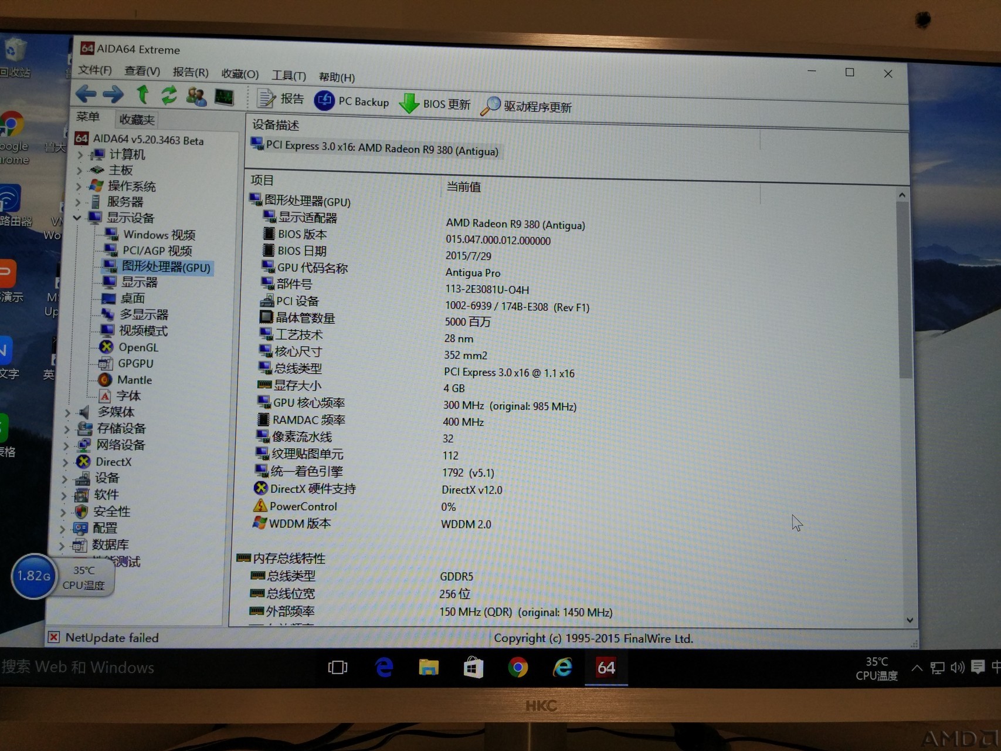Image resolution: width=1001 pixels, height=751 pixels.
Task: Expand the 存储设备 tree node
Action: pyautogui.click(x=66, y=429)
